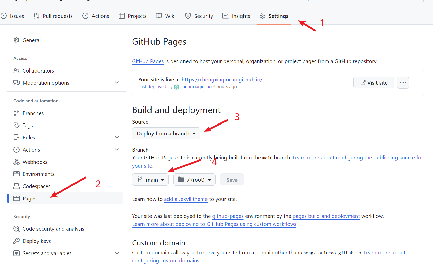Open Learn more about deploying custom workflows link
The width and height of the screenshot is (433, 266).
[x=214, y=224]
